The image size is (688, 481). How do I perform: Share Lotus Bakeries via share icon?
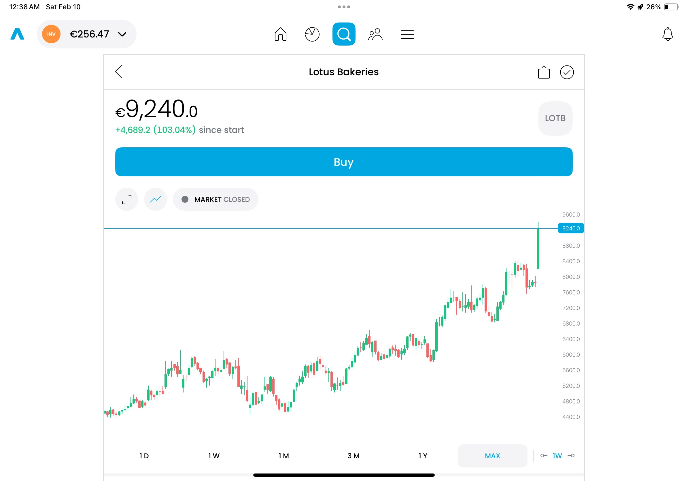click(544, 72)
